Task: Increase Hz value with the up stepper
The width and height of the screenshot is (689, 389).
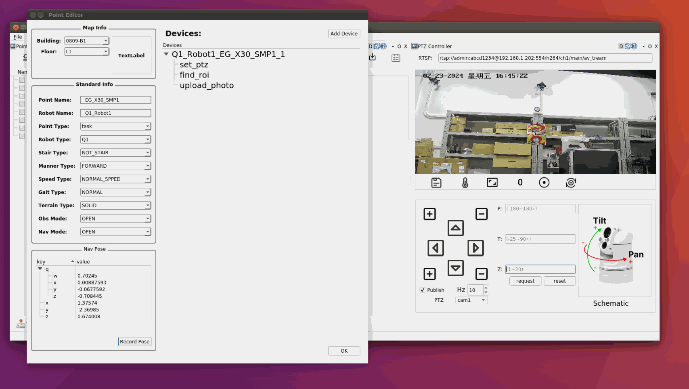Action: point(486,288)
